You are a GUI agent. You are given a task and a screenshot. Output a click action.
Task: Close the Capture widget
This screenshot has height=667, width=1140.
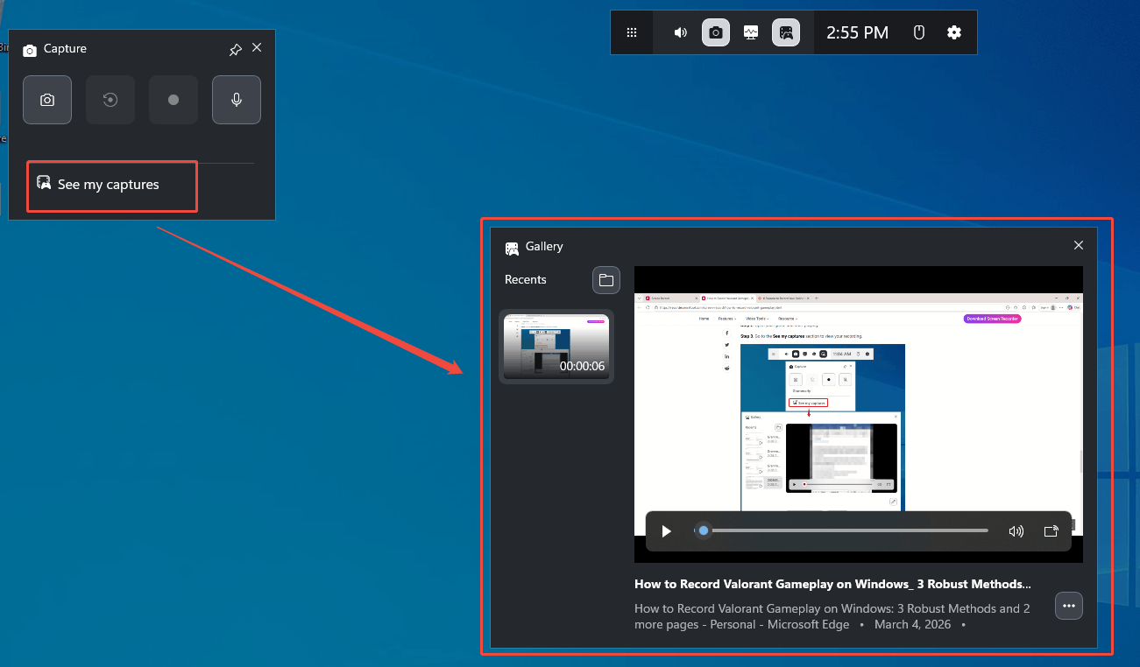(x=257, y=48)
